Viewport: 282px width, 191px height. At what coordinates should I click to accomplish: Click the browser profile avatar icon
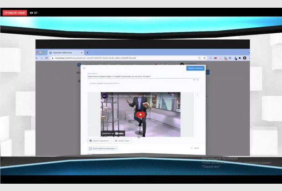pos(244,58)
